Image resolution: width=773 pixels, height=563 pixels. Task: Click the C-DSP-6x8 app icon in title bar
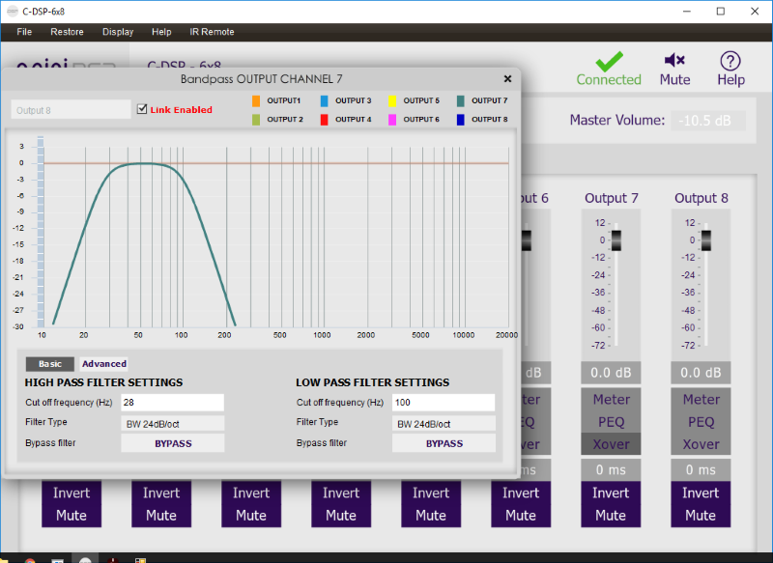coord(13,11)
